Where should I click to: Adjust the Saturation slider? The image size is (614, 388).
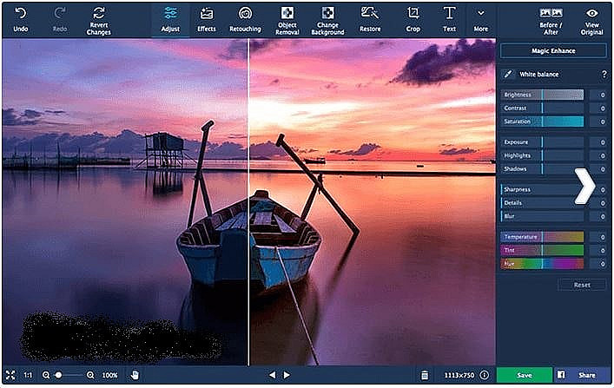point(542,122)
